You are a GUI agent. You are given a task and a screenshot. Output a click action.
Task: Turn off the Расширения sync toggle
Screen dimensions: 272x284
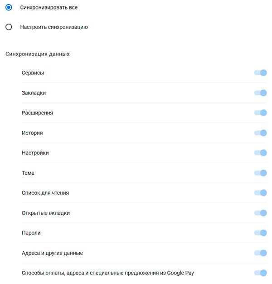[x=260, y=113]
